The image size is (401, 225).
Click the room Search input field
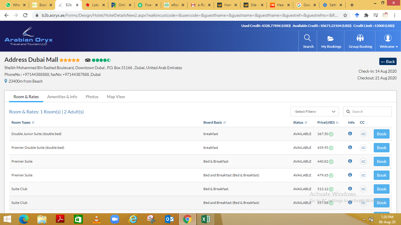(368, 112)
